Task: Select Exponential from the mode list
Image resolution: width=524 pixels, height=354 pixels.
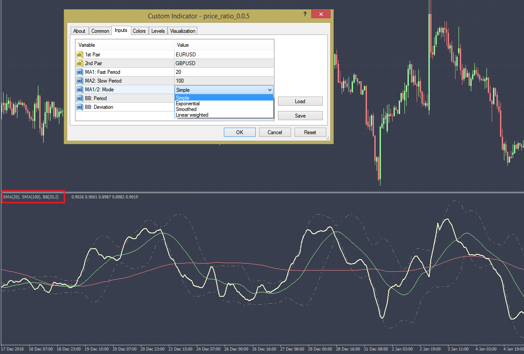Action: click(x=188, y=104)
